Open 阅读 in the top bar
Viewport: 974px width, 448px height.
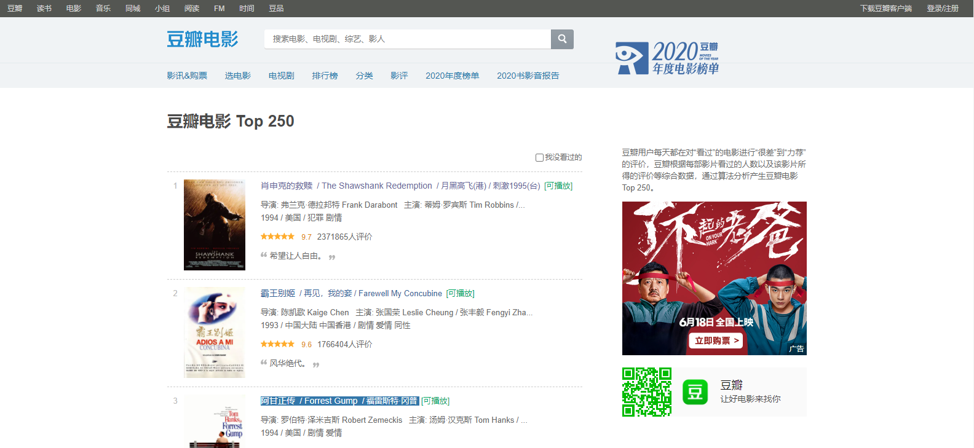192,9
